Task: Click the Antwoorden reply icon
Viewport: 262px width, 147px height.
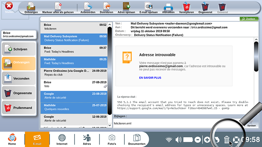Action: coord(88,8)
